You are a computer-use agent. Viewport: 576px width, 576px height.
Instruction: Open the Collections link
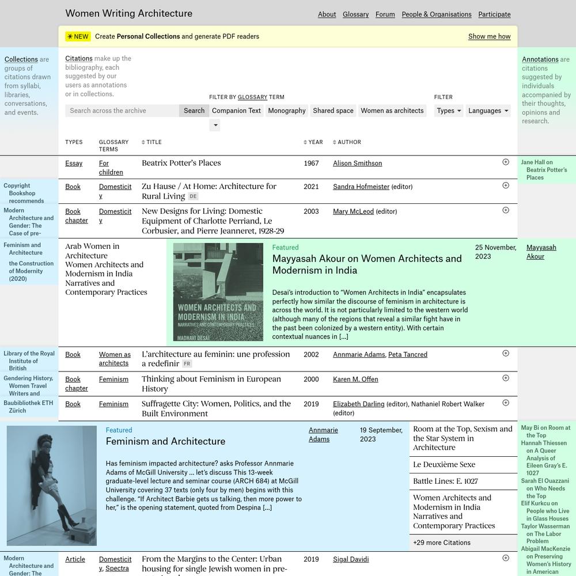(21, 59)
